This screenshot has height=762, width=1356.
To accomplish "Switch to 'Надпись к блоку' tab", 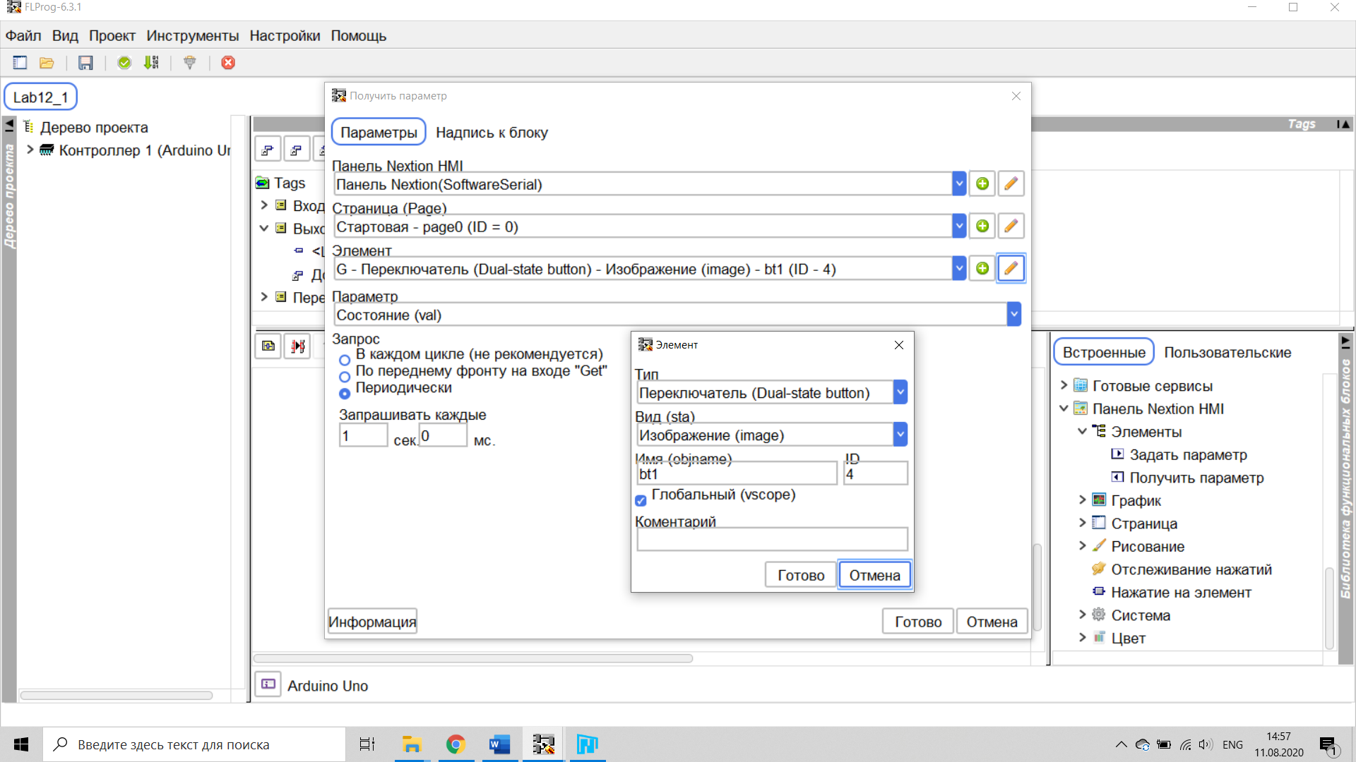I will (492, 133).
